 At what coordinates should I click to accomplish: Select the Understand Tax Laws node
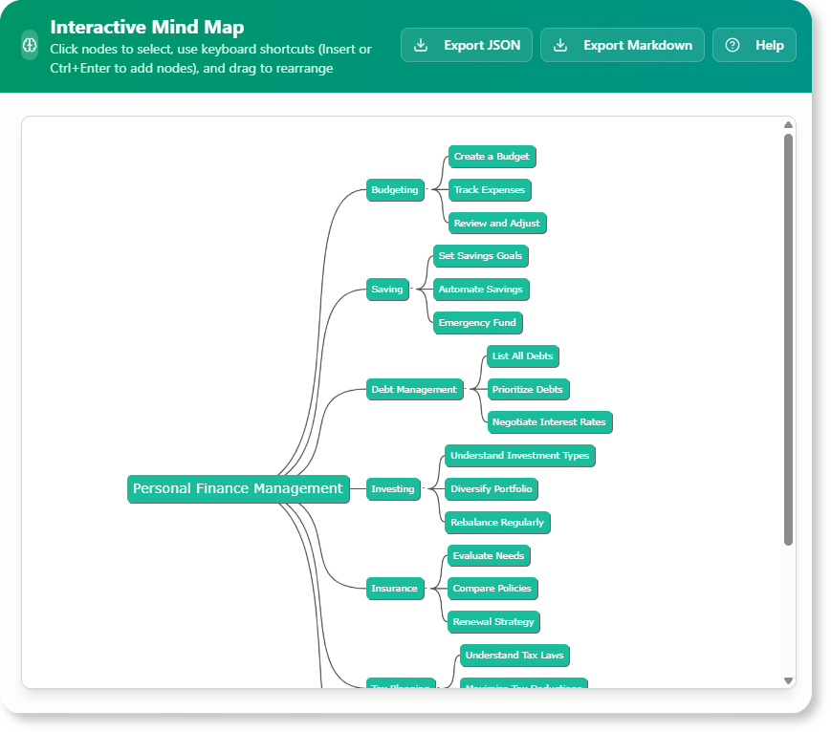pos(514,655)
